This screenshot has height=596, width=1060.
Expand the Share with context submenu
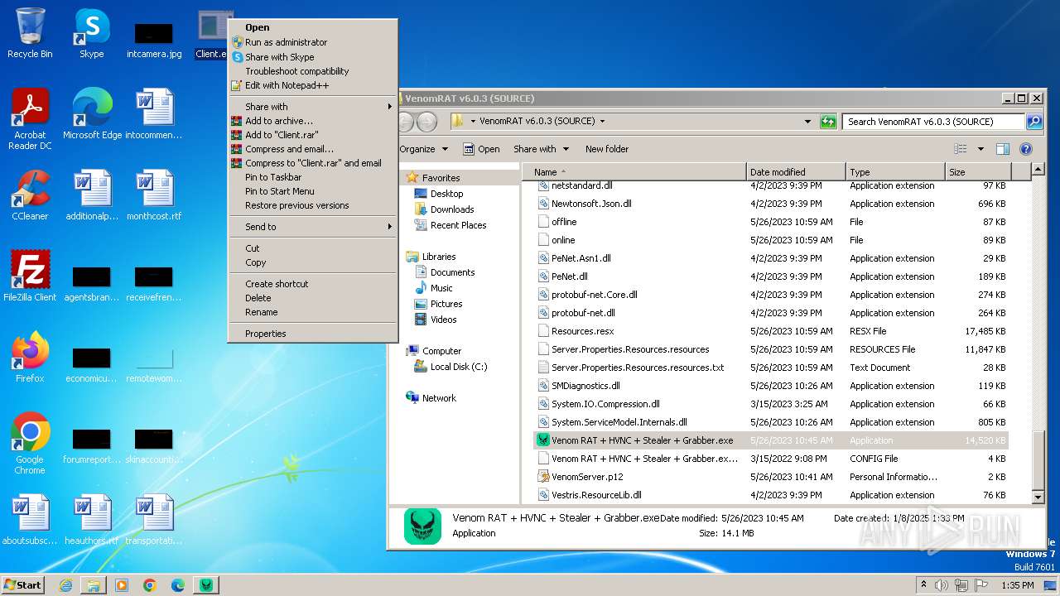tap(313, 107)
